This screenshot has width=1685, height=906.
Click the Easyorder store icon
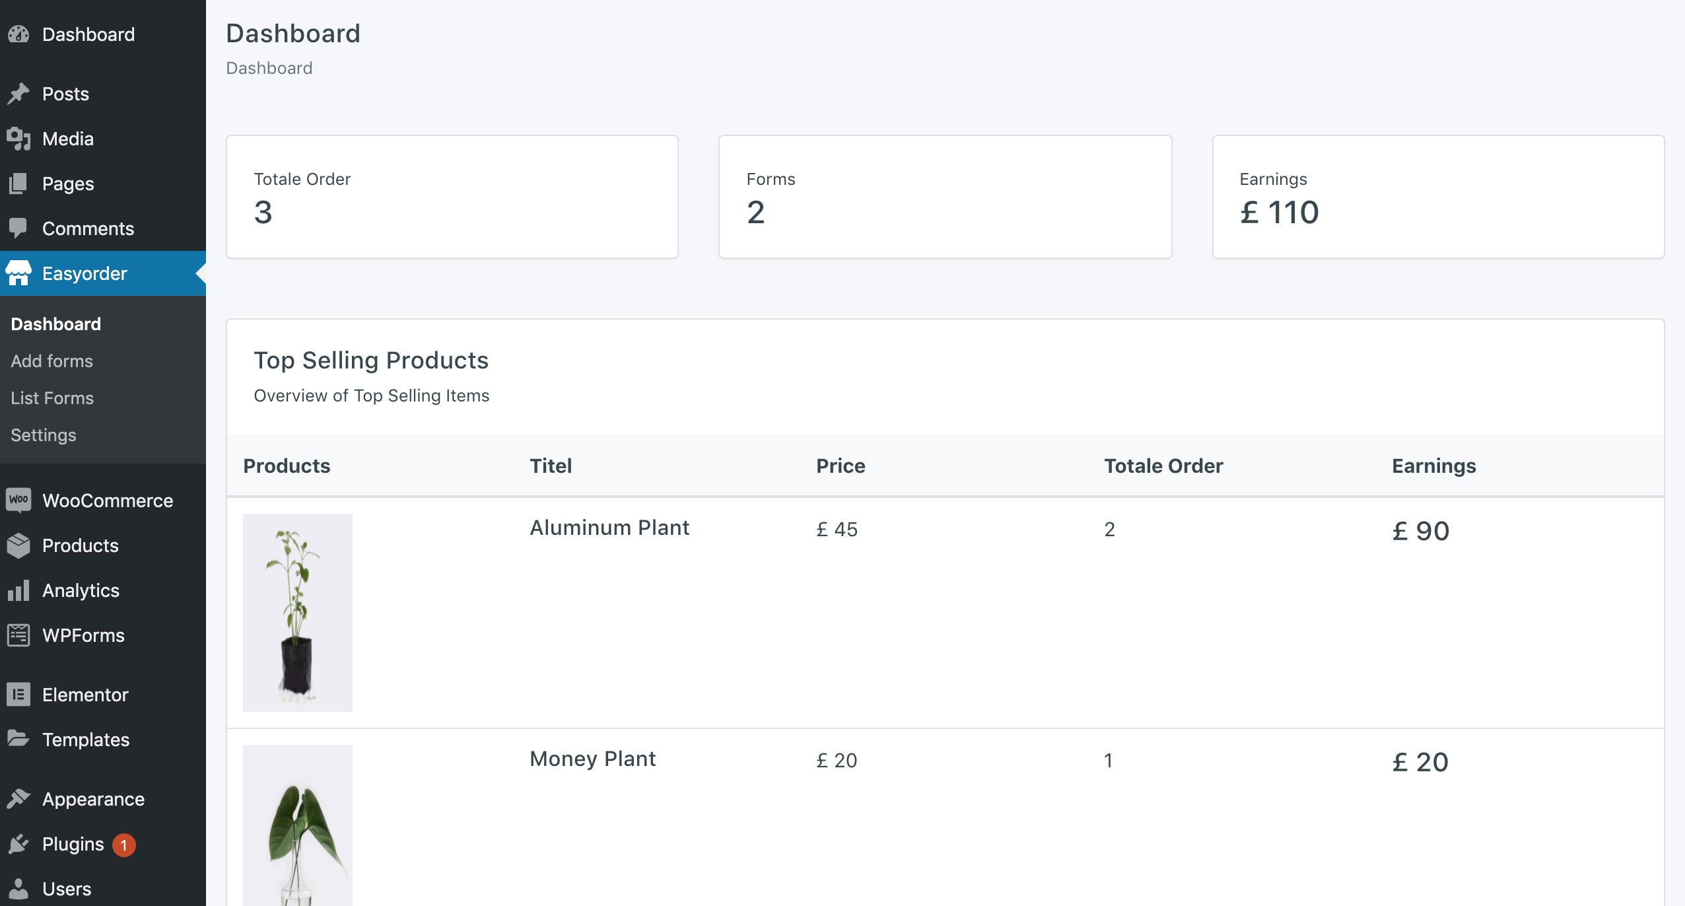pos(19,273)
